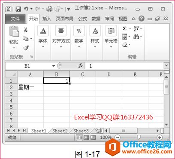Click the fx insert function button
This screenshot has width=175, height=159.
[x=81, y=66]
